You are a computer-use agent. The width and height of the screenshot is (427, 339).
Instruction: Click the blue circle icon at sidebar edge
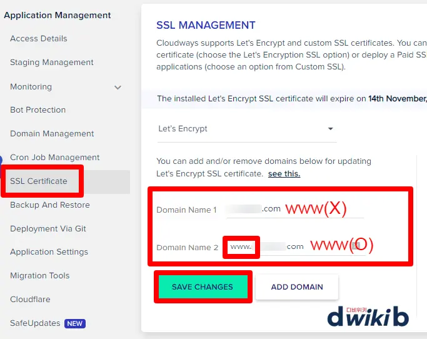tap(1, 160)
